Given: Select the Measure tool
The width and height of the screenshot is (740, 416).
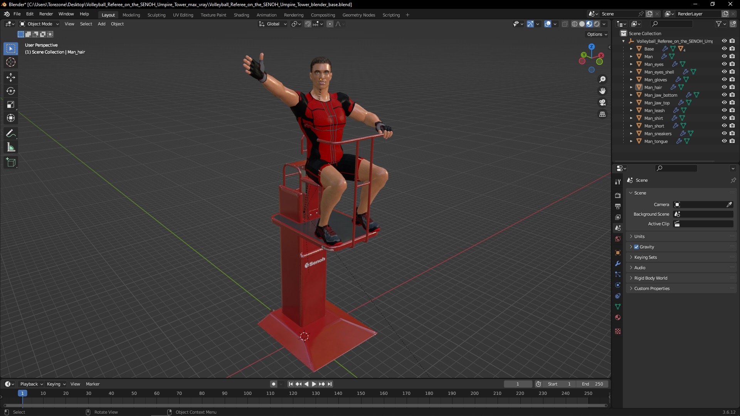Looking at the screenshot, I should 11,147.
